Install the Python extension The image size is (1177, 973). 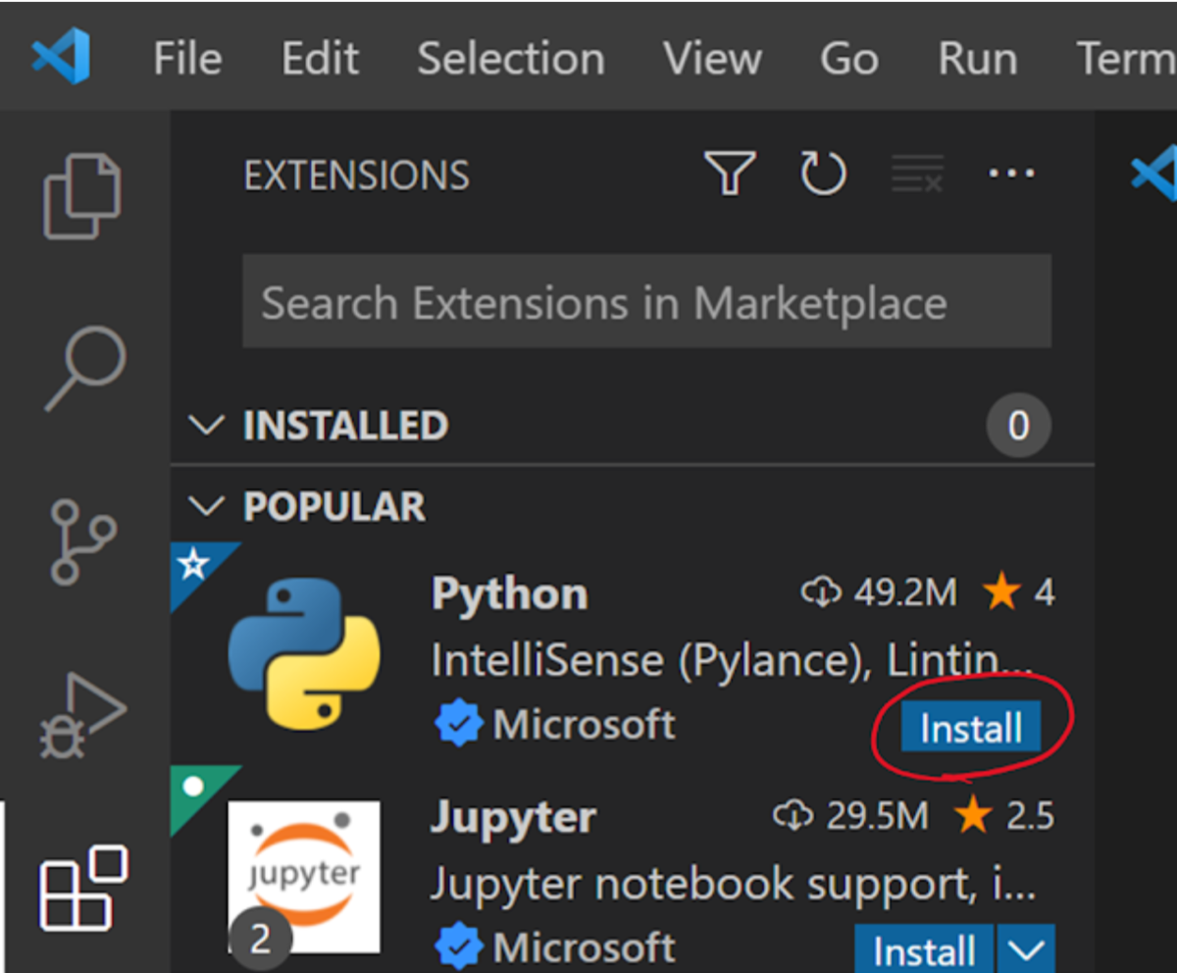point(970,729)
